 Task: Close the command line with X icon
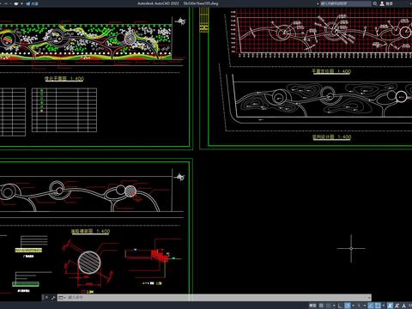pos(46,298)
